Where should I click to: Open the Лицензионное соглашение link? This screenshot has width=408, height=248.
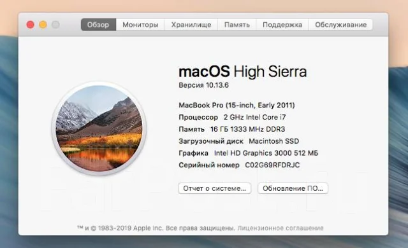[x=280, y=228]
